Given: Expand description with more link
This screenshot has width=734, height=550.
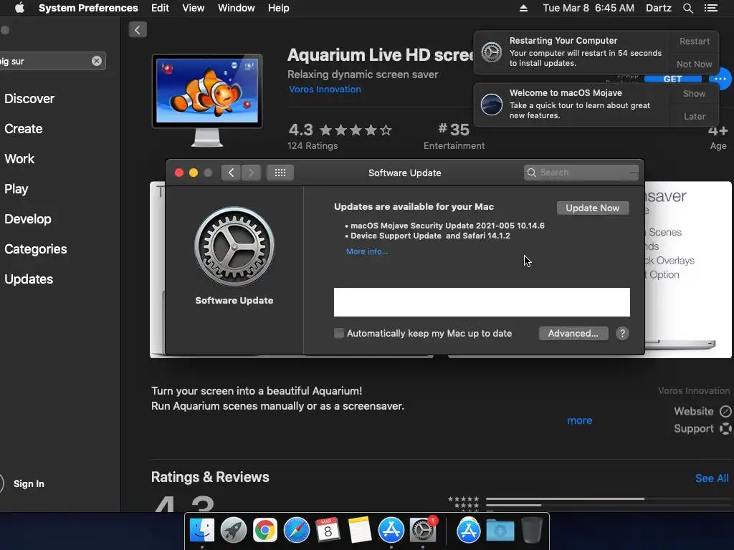Looking at the screenshot, I should [579, 420].
